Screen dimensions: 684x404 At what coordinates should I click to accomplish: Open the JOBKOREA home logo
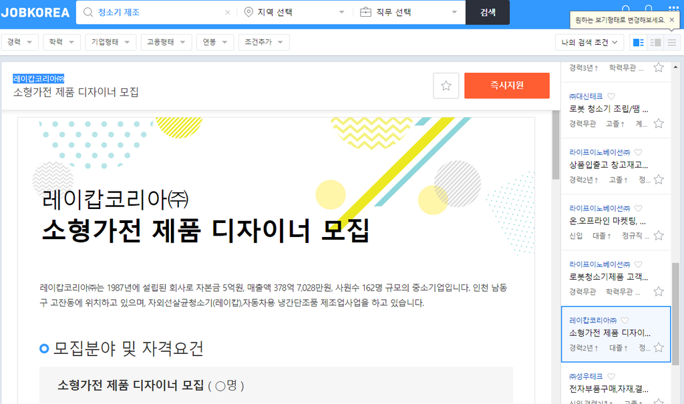pos(35,12)
